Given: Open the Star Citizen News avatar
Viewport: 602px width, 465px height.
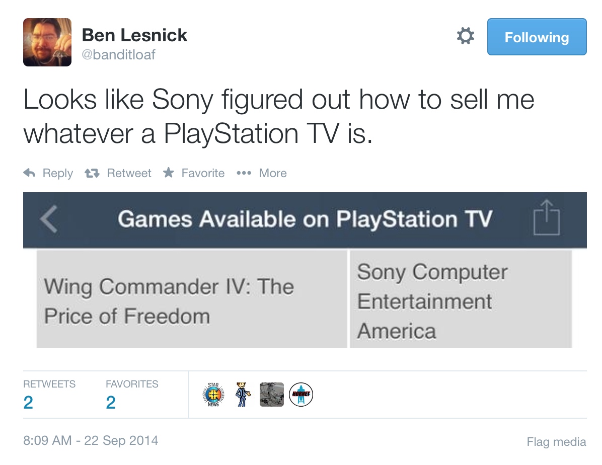Looking at the screenshot, I should [x=213, y=395].
